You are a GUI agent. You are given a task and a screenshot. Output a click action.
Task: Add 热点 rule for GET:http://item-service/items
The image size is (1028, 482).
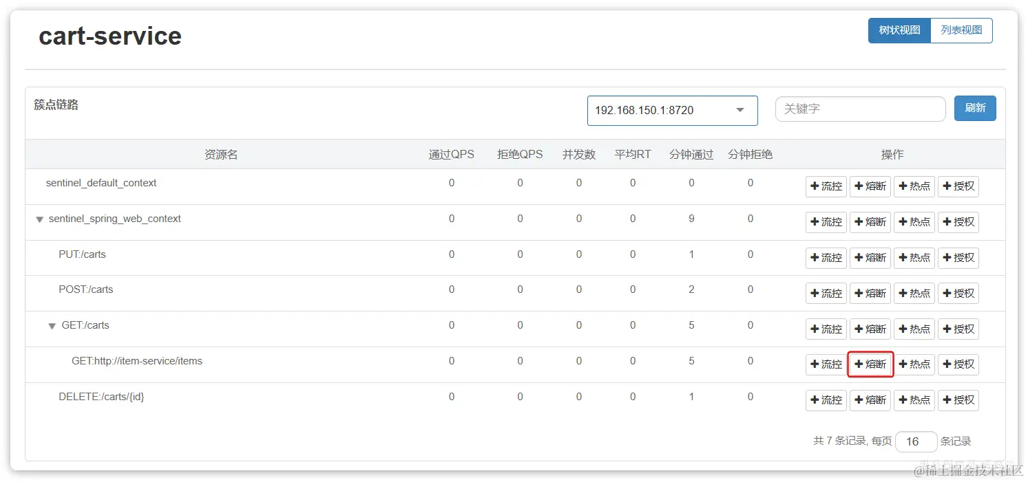click(x=914, y=364)
